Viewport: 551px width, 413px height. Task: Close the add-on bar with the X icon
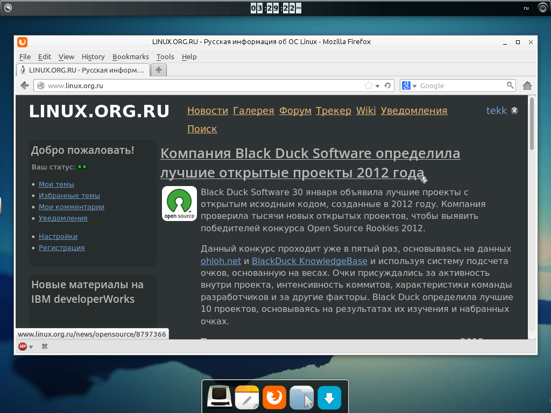pos(45,346)
